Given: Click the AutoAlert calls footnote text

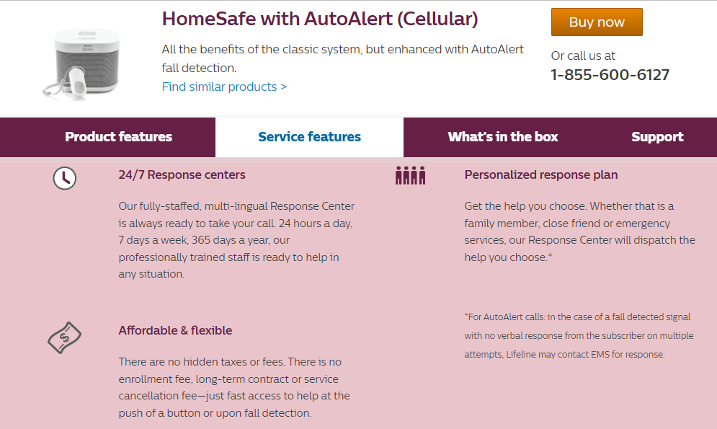Looking at the screenshot, I should coord(579,336).
